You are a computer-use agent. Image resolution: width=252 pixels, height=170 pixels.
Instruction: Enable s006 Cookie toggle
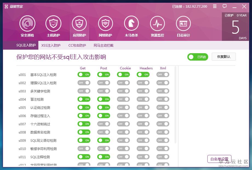124,115
